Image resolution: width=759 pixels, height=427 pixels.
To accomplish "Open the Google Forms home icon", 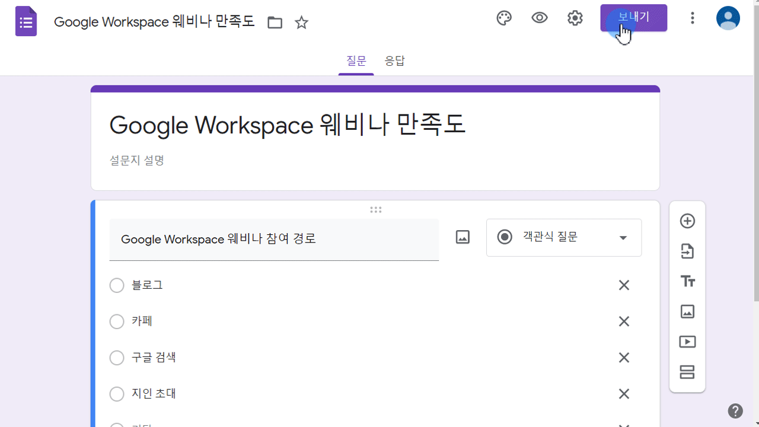I will [x=26, y=22].
